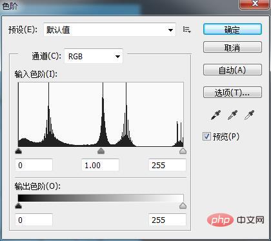Select the white point eyedropper
Viewport: 271px width, 241px height.
[249, 115]
